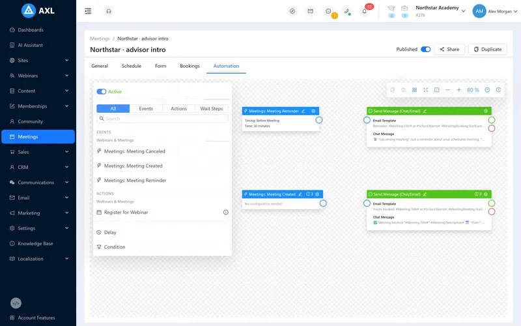
Task: Edit the Meeting Created node name pencil
Action: coord(300,194)
